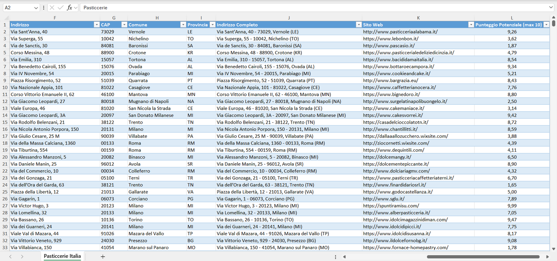Viewport: 557px width, 261px height.
Task: Open the sheet options kebab menu near the tabs
Action: pos(335,256)
